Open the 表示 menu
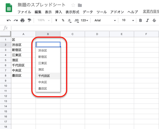 point(48,12)
